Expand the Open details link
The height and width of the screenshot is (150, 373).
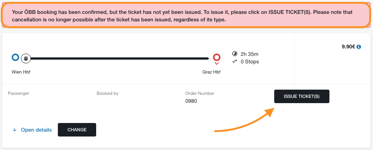coord(36,130)
